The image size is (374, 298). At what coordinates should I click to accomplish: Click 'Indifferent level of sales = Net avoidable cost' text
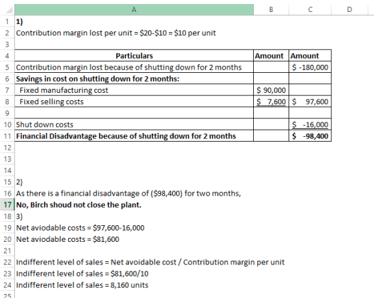pos(150,262)
